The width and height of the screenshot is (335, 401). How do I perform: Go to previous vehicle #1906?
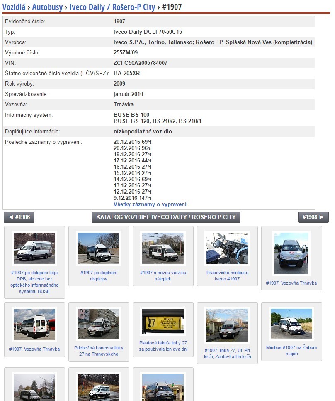tap(19, 217)
